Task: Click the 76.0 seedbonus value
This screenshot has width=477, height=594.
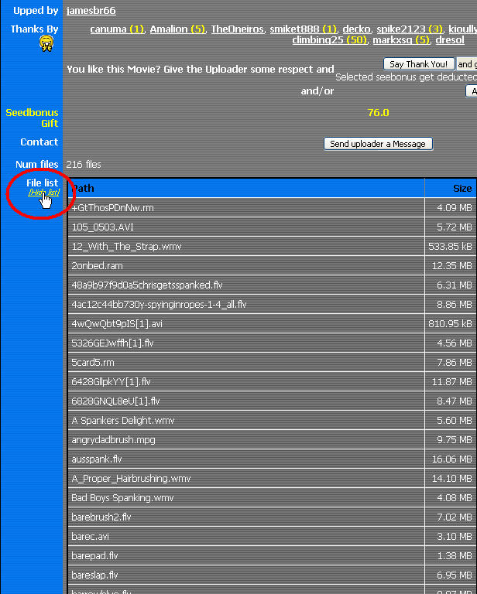Action: (x=378, y=112)
